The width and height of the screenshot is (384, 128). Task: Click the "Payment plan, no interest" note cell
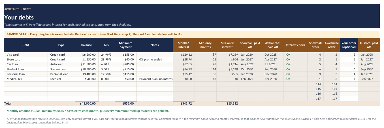click(x=155, y=79)
